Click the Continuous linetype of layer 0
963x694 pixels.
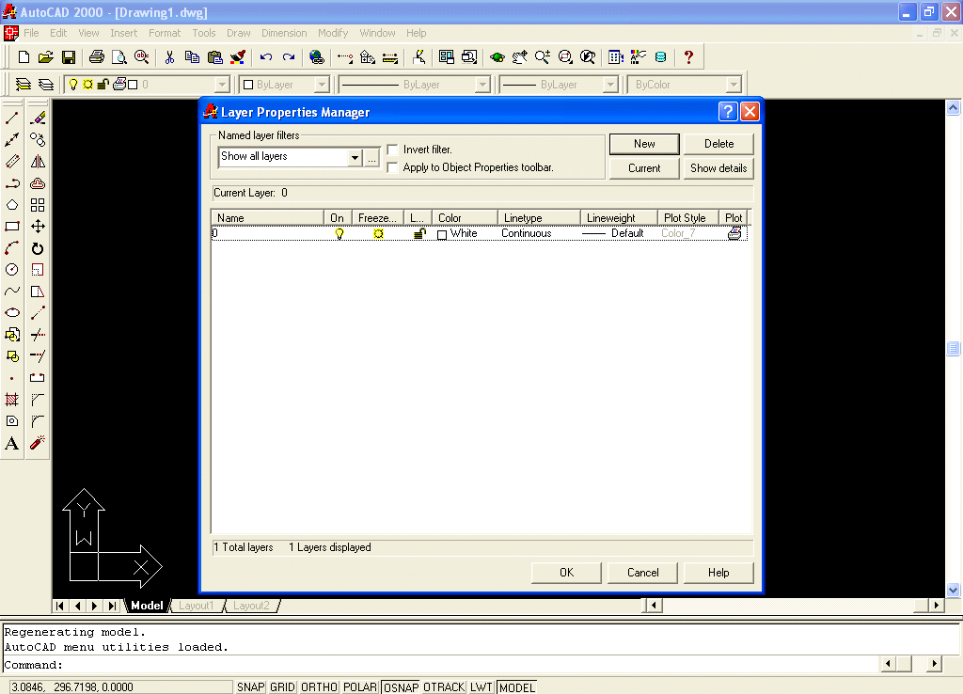pos(527,233)
